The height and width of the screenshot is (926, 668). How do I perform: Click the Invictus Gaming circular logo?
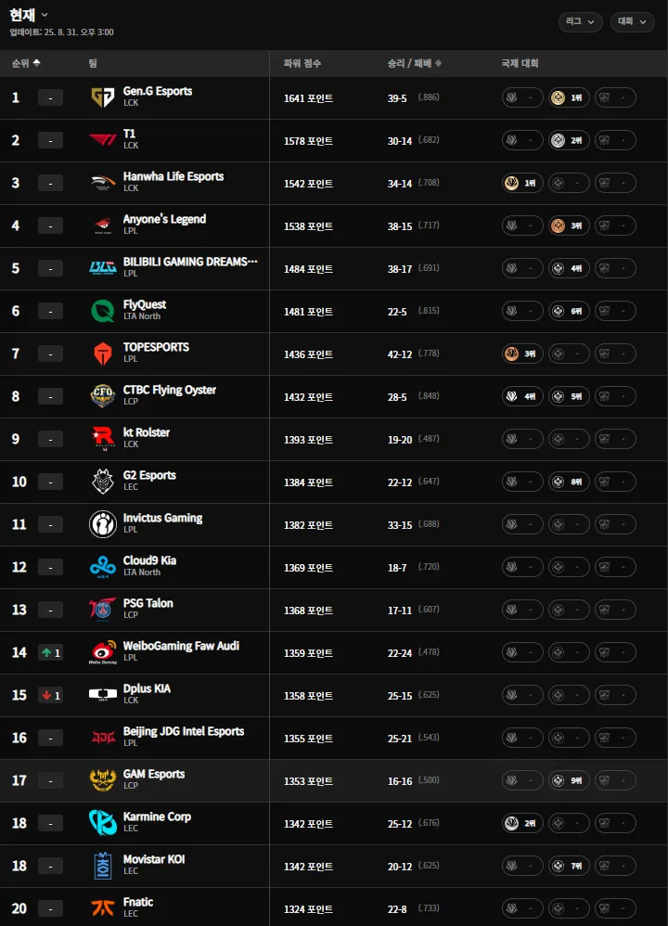click(x=103, y=524)
